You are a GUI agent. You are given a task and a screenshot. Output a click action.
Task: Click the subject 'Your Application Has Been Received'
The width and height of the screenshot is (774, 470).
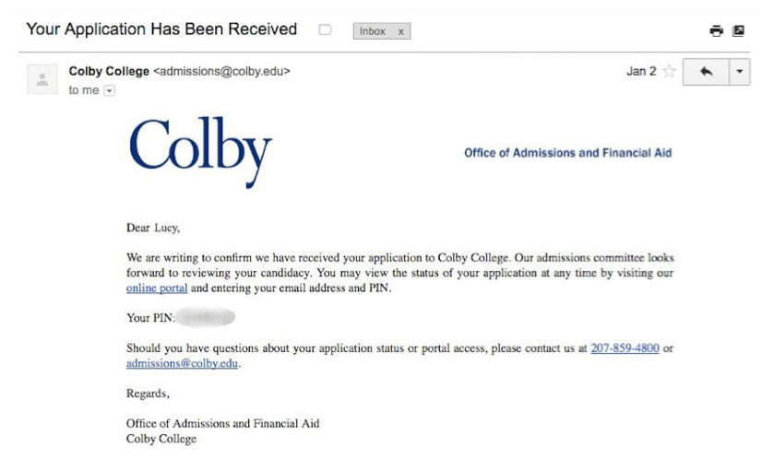(x=161, y=29)
